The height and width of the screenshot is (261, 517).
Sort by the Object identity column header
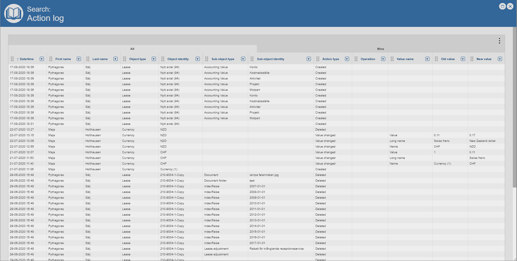point(178,59)
